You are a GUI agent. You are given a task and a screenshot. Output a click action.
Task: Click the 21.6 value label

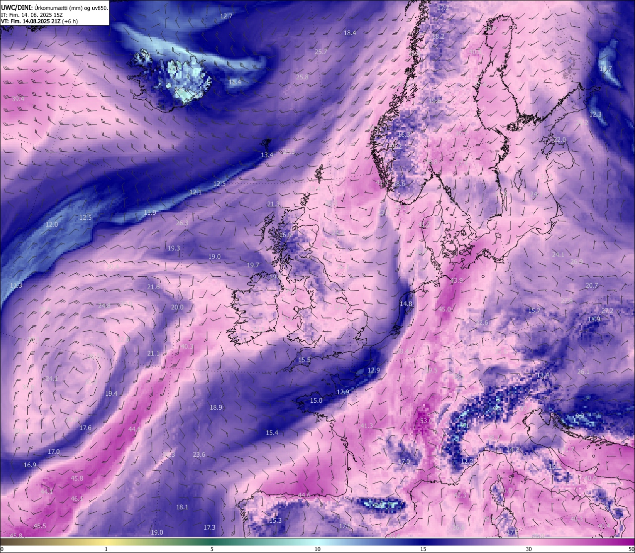[154, 287]
